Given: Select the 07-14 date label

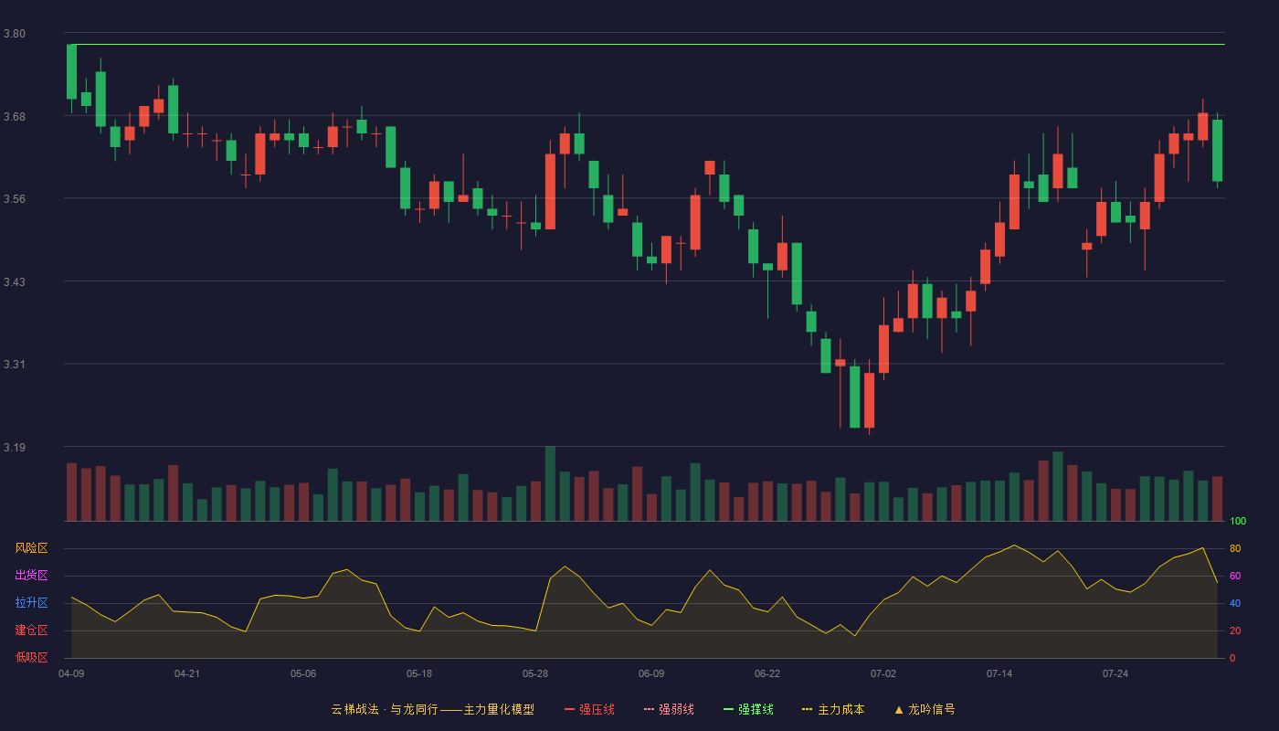Looking at the screenshot, I should pyautogui.click(x=999, y=673).
